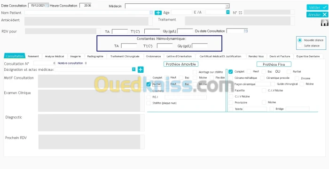This screenshot has height=169, width=329.
Task: Click the plus icon beside Désignation et actes médicaux
Action: click(141, 69)
